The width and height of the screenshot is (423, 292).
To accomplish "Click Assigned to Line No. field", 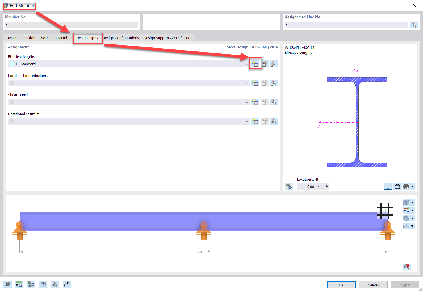I will 346,25.
